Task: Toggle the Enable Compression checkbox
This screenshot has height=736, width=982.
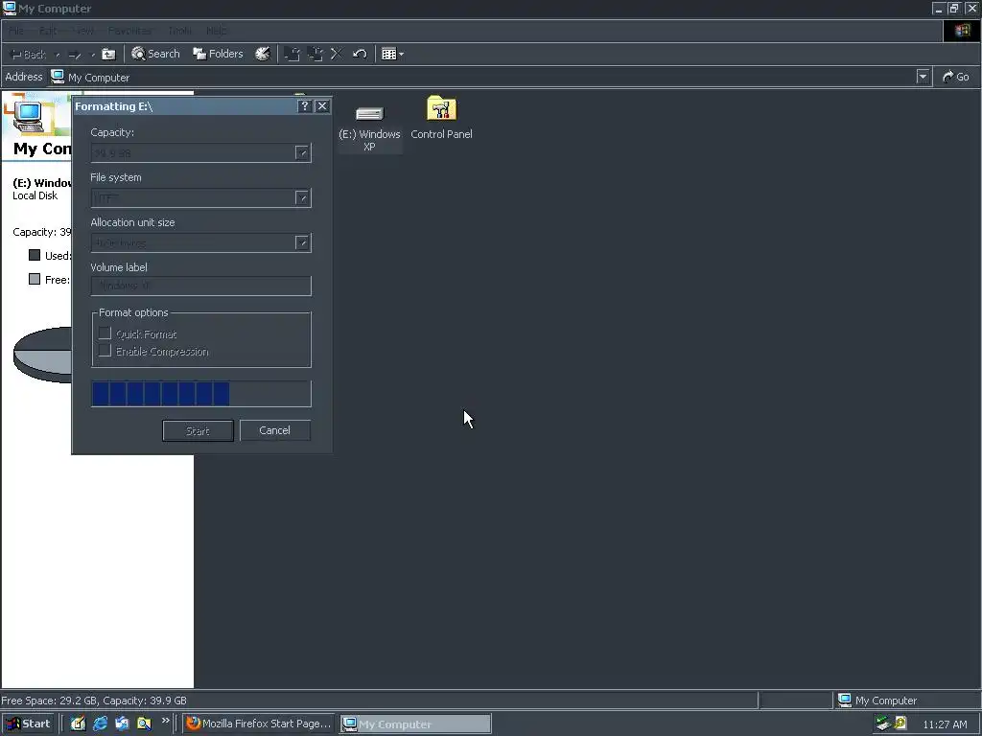Action: (x=105, y=351)
